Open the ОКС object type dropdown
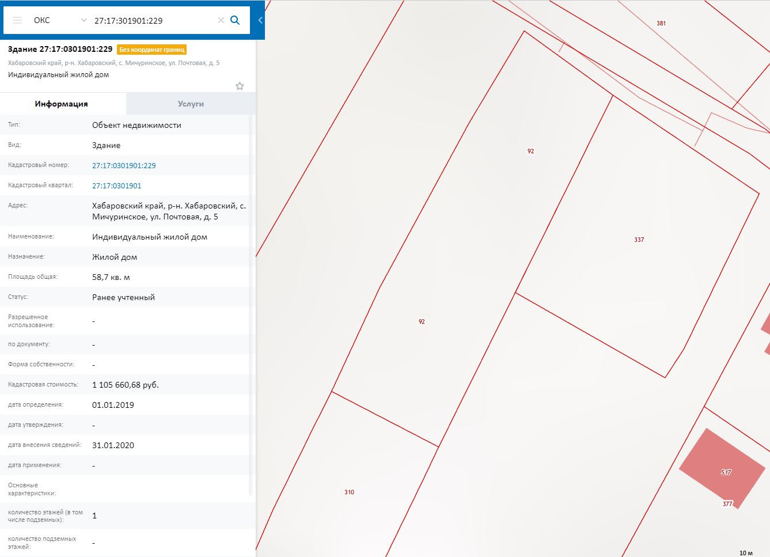This screenshot has width=770, height=557. point(60,20)
